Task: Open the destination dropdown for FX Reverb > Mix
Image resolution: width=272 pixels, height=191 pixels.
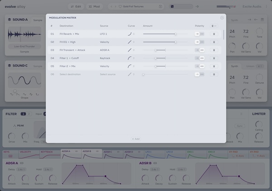Action: click(x=69, y=34)
